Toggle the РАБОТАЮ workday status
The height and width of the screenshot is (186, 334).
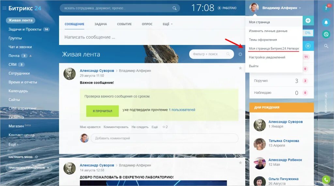click(x=227, y=8)
